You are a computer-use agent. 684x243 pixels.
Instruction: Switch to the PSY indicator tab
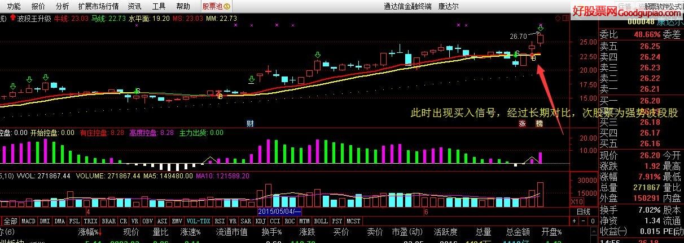pos(337,221)
